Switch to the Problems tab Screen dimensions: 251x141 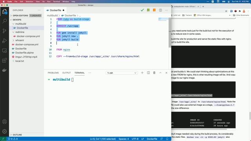[53, 73]
